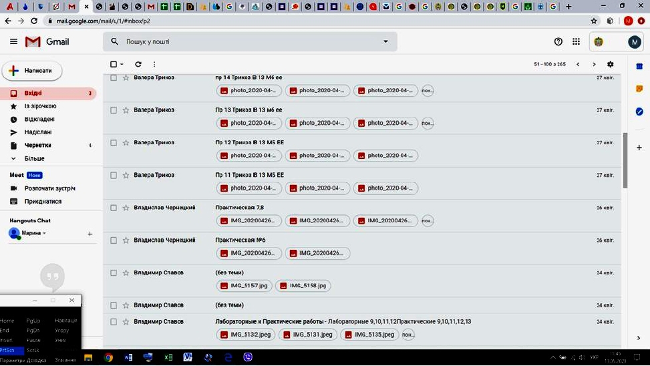This screenshot has width=650, height=366.
Task: Select checkbox for Пр 11 Трикоз email
Action: click(x=114, y=176)
